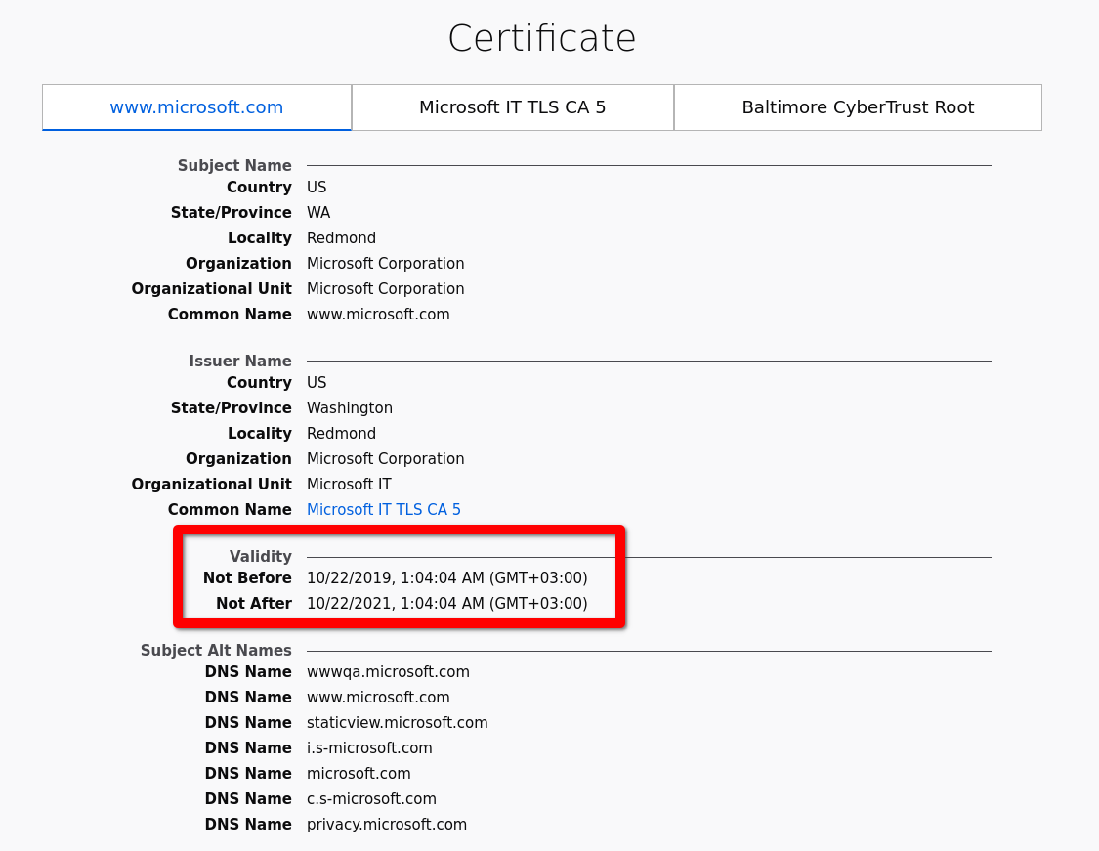
Task: Open the Baltimore CyberTrust Root tab
Action: tap(858, 107)
